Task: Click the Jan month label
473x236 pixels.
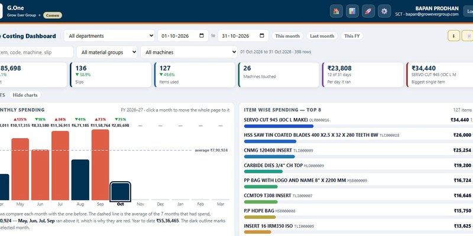Action: (180, 204)
